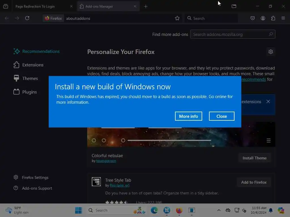Viewport: 290px width, 217px height.
Task: Click More info in Windows build dialog
Action: [x=188, y=116]
